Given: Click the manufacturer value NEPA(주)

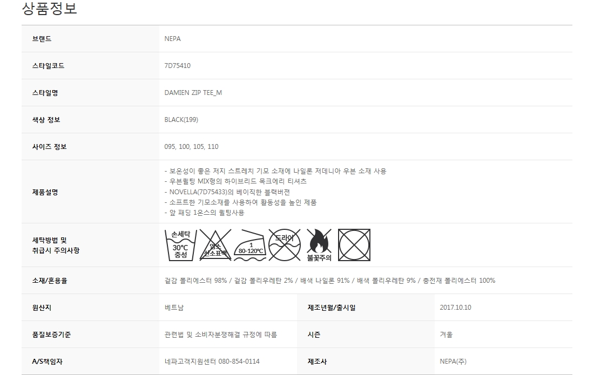Looking at the screenshot, I should 453,362.
